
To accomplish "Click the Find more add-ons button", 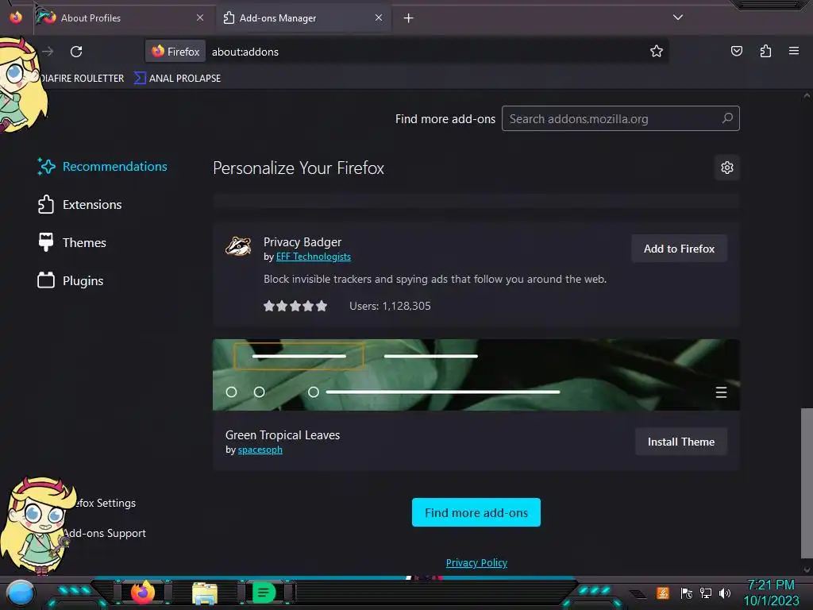I will (476, 512).
